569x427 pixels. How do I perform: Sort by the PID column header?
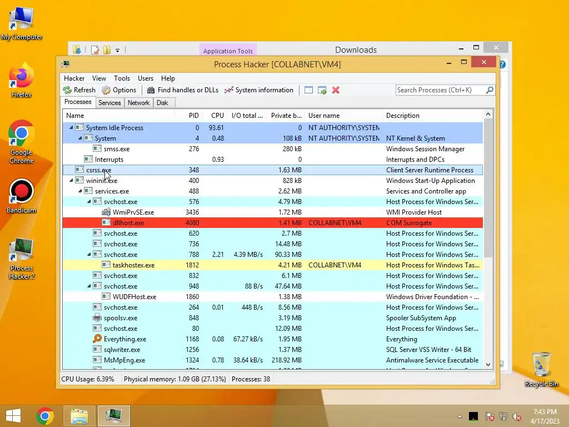pyautogui.click(x=188, y=116)
